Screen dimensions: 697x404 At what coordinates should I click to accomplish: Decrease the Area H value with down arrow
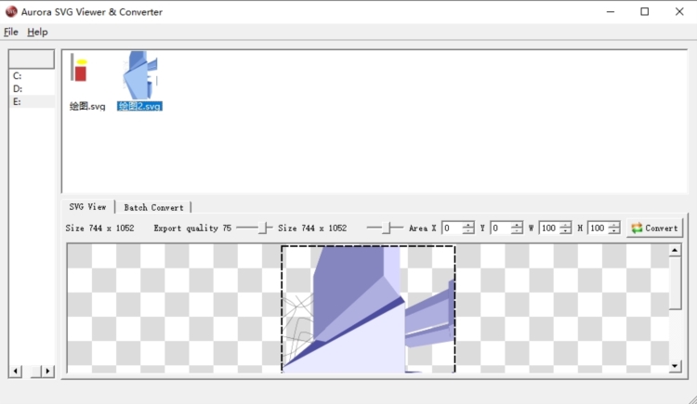(614, 231)
